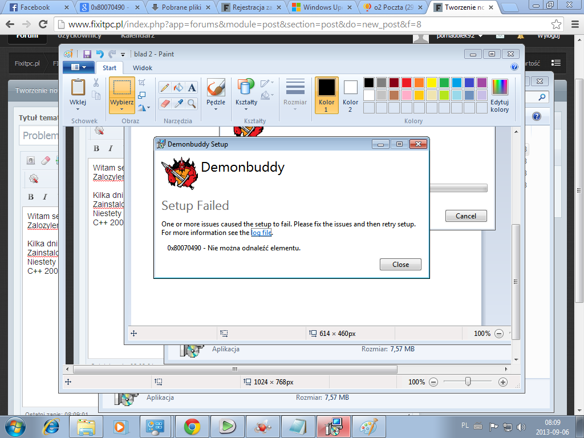This screenshot has width=584, height=438.
Task: Select the Color picker eyedropper tool
Action: (179, 103)
